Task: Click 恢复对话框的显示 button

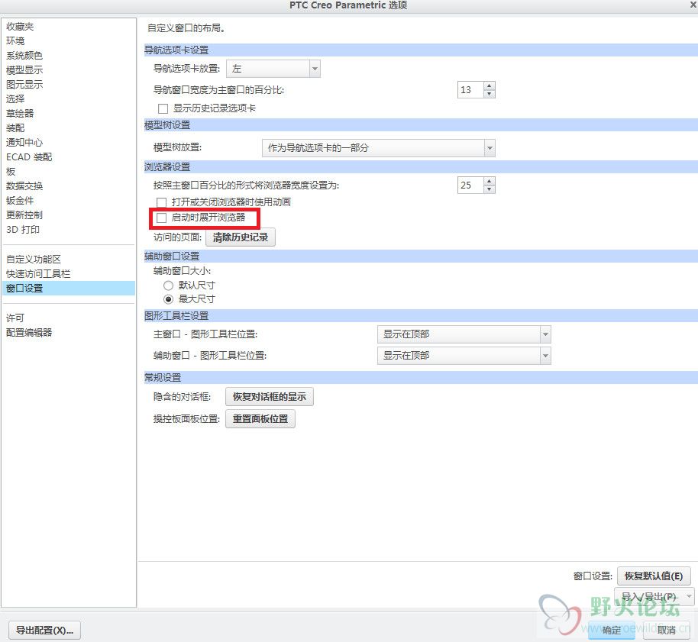Action: (x=270, y=397)
